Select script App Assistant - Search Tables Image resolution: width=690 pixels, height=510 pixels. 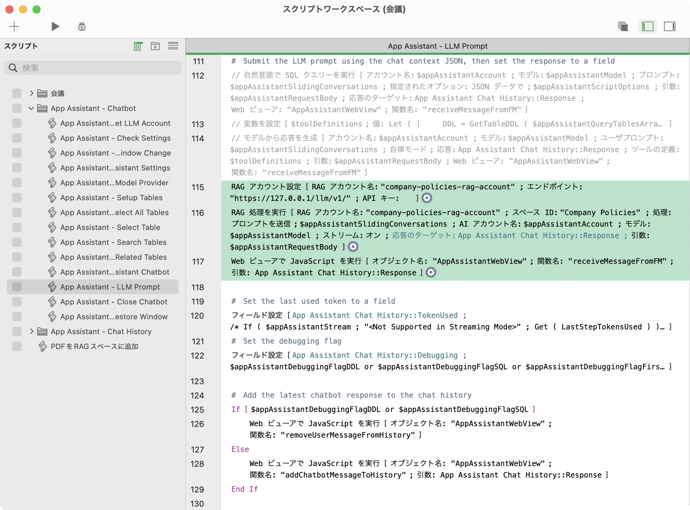pyautogui.click(x=113, y=242)
